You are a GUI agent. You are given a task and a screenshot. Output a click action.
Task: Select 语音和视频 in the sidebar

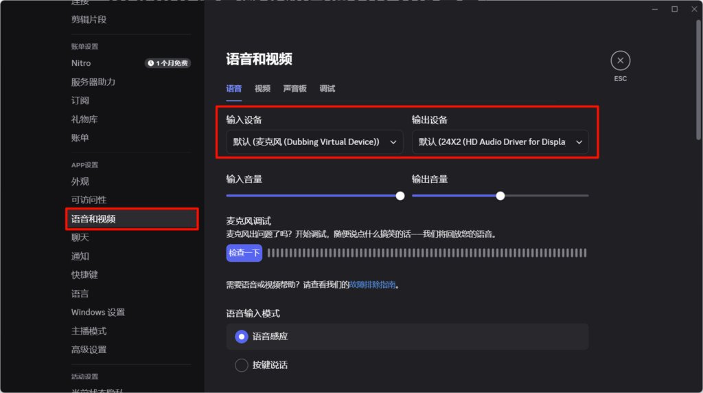pos(131,219)
